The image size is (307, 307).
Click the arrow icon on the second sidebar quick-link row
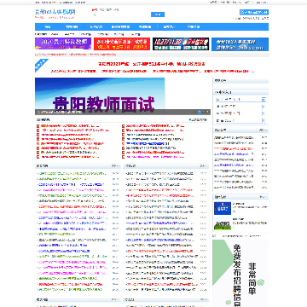(x=264, y=107)
